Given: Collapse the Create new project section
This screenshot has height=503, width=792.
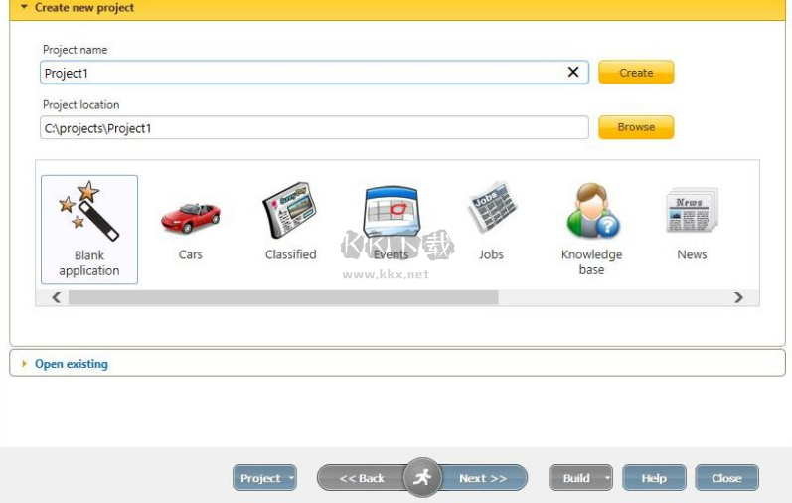Looking at the screenshot, I should point(24,8).
